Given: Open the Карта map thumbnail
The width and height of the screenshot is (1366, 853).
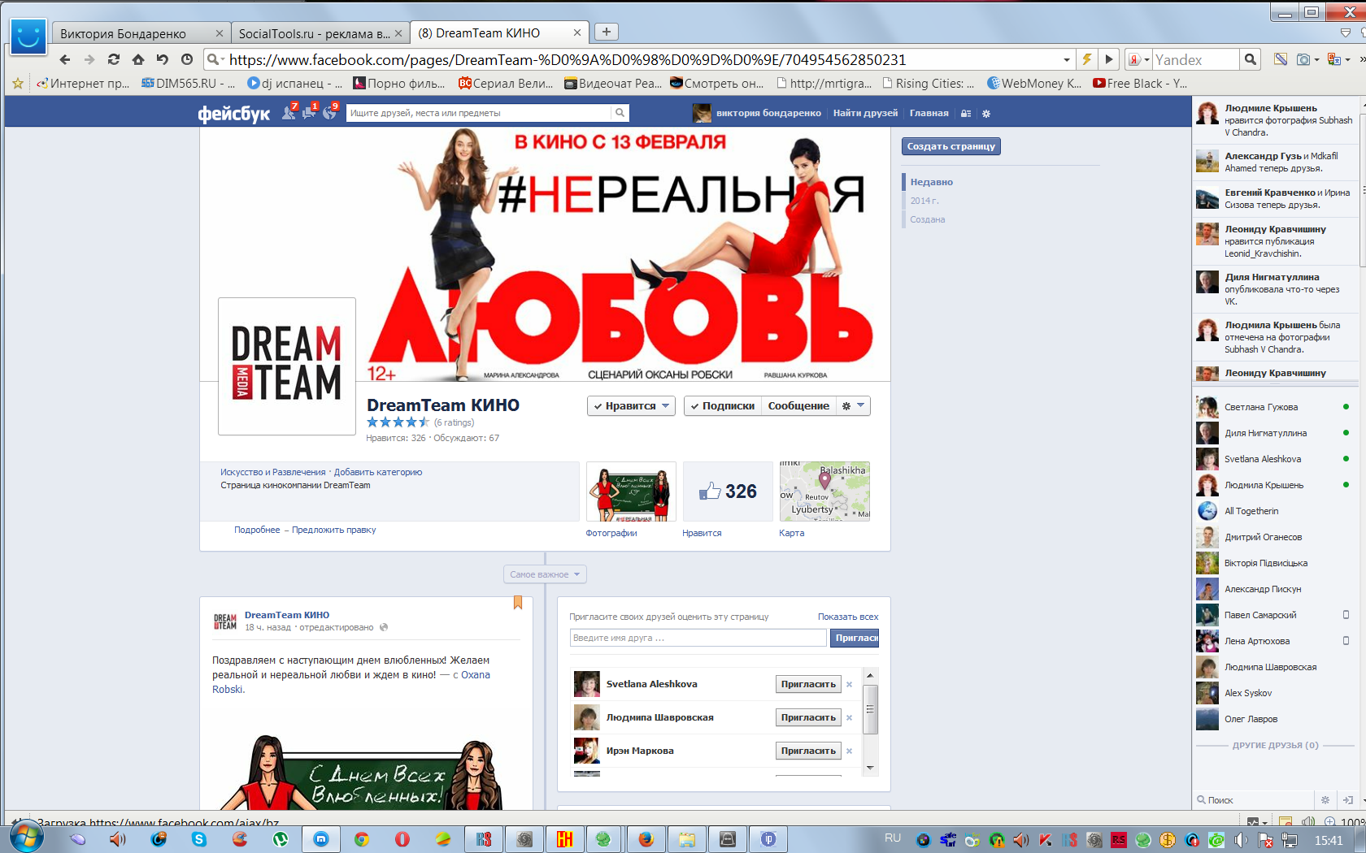Looking at the screenshot, I should click(x=824, y=491).
